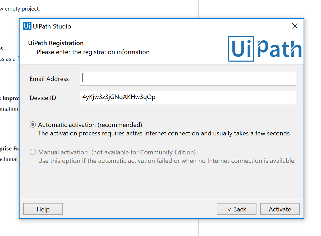Click the Email Address input field
Viewport: 321px width, 236px height.
tap(188, 79)
